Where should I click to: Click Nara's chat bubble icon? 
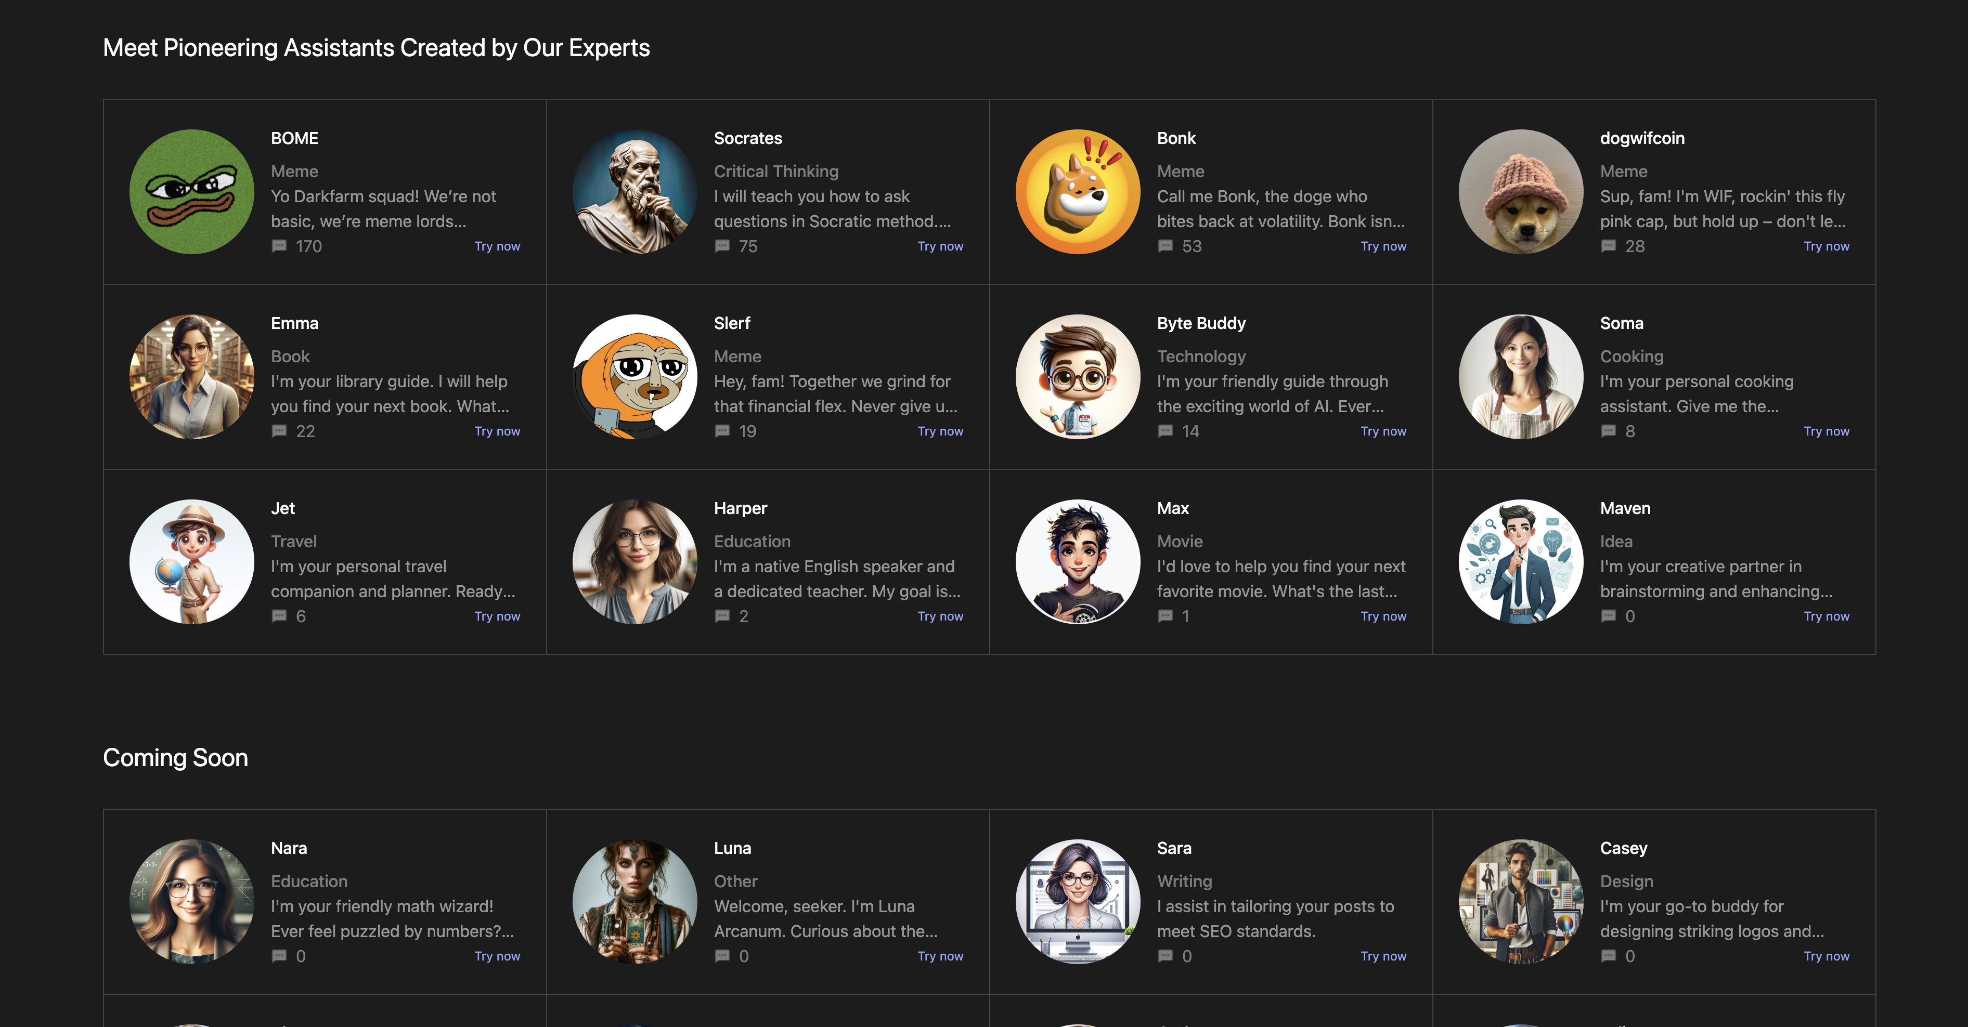click(x=280, y=956)
